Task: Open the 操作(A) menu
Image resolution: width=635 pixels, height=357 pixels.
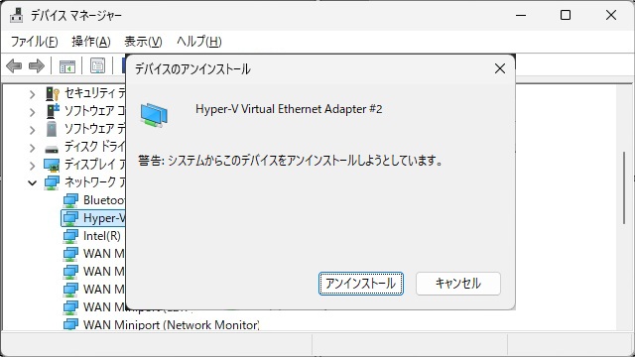Action: click(91, 42)
